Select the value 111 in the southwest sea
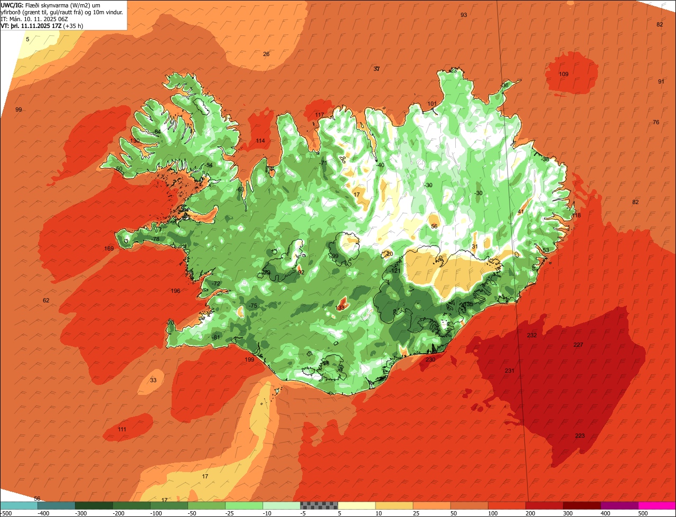 point(122,429)
